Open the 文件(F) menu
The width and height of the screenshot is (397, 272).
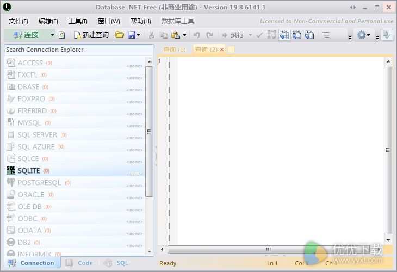click(x=18, y=21)
